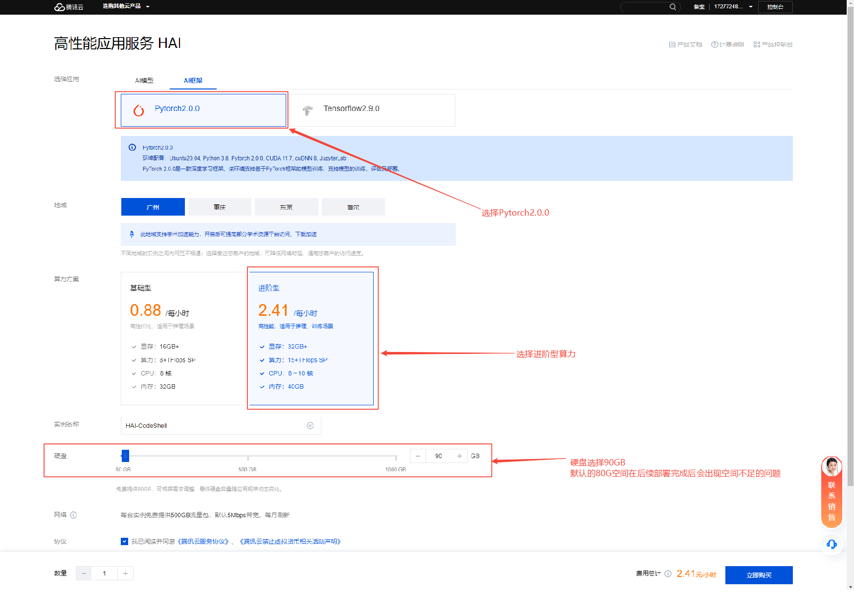This screenshot has height=594, width=854.
Task: Open 《腾讯云服务协议》 link
Action: [203, 541]
